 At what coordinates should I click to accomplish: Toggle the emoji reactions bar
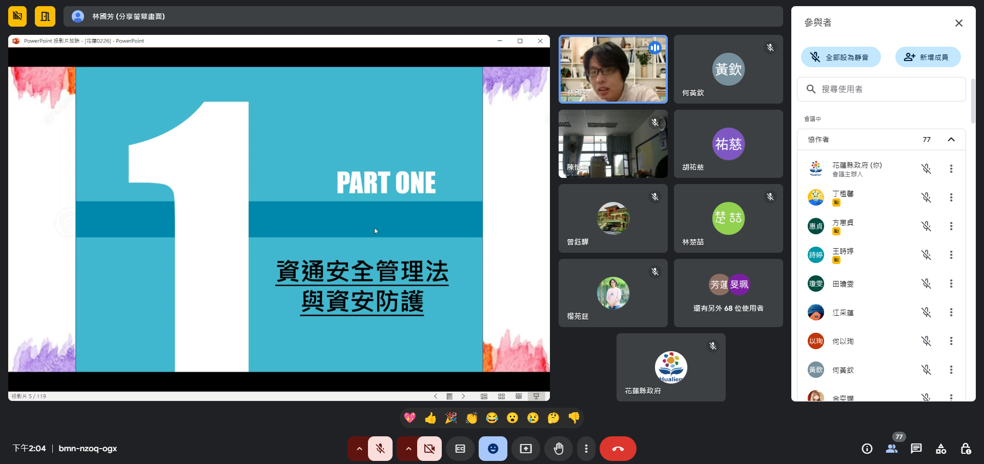[x=493, y=449]
